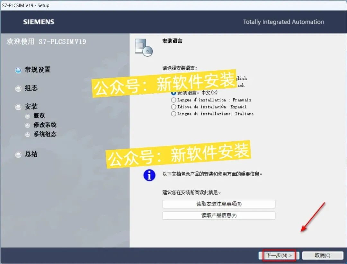Click the installer computer and disc icon

click(x=144, y=47)
